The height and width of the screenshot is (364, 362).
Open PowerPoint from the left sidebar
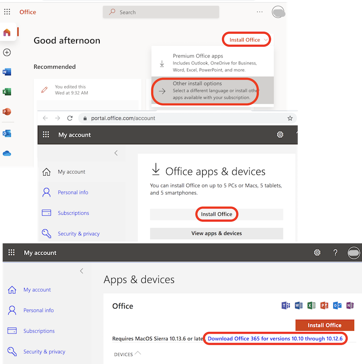7,111
